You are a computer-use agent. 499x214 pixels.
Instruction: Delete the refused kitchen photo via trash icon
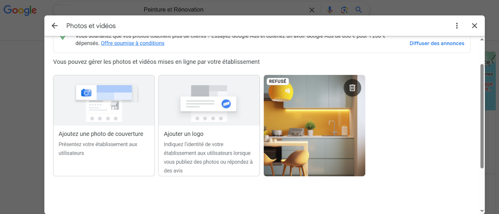352,87
